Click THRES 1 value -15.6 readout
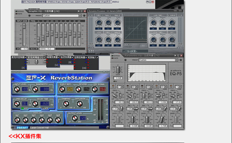Viewport: 232px width, 143px height. pyautogui.click(x=99, y=29)
